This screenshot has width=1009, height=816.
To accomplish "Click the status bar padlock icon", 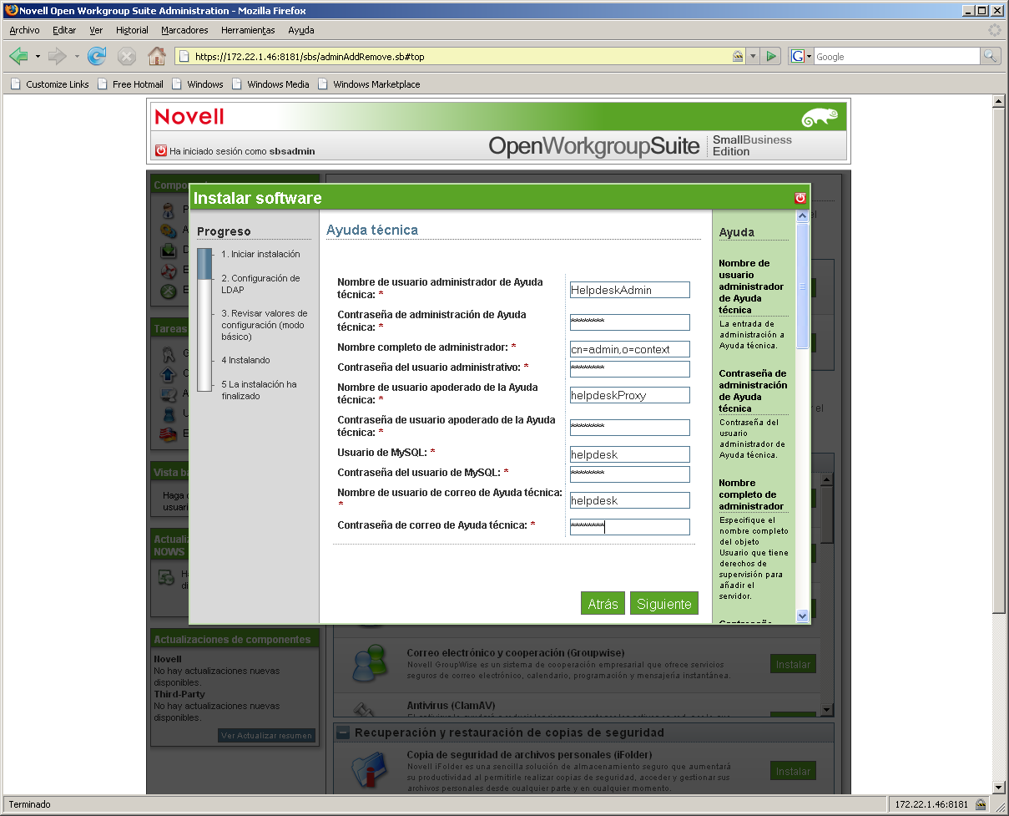I will tap(981, 804).
